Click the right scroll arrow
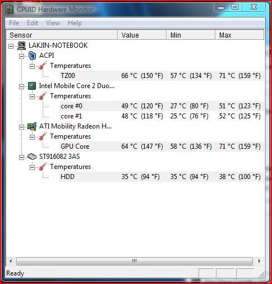The width and height of the screenshot is (272, 284). pos(259,261)
